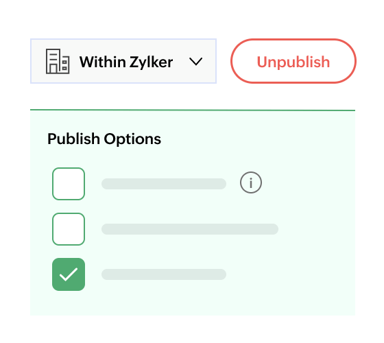Click empty area of Publish Options panel
The image size is (384, 343).
306,270
